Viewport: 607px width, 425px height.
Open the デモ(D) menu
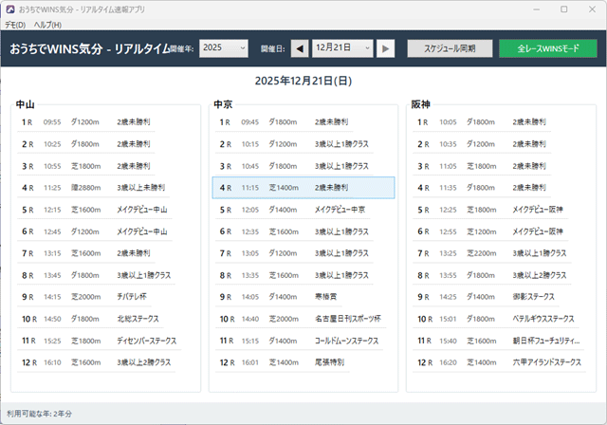pyautogui.click(x=14, y=25)
